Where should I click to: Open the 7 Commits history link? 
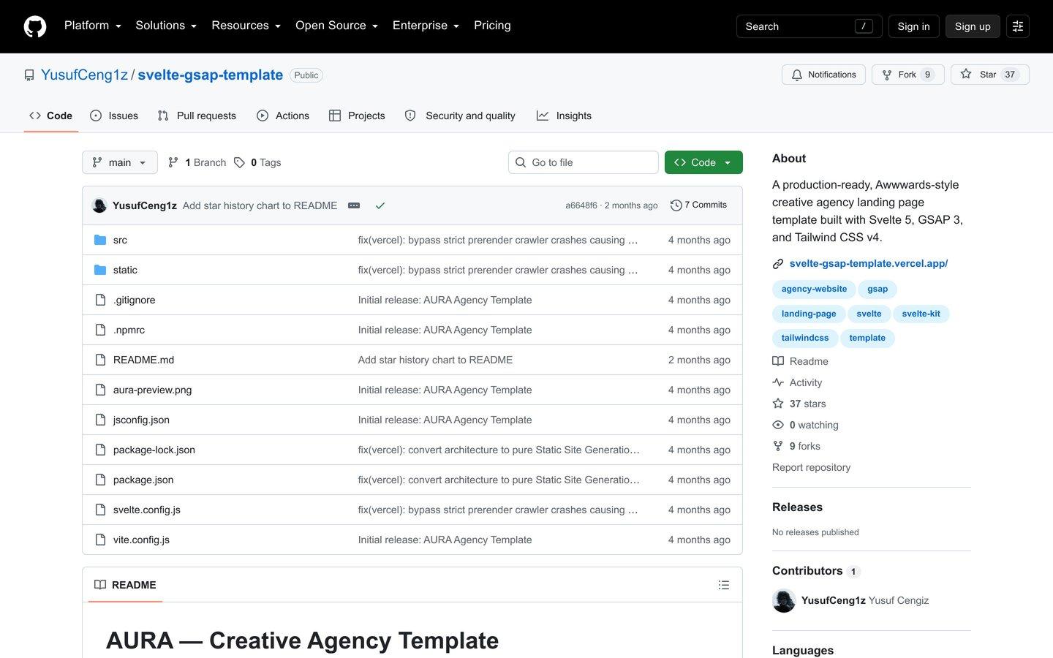point(699,205)
